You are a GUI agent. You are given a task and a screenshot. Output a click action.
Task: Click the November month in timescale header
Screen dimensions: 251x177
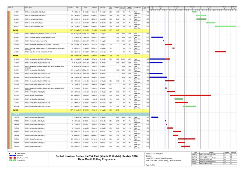[x=176, y=7]
